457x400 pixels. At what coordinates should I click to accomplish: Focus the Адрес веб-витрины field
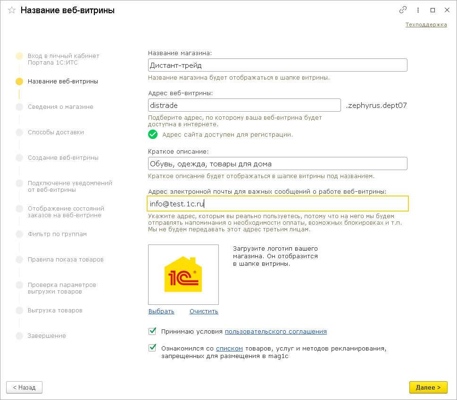click(x=244, y=105)
